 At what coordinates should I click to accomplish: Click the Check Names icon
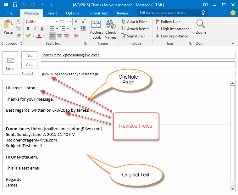point(111,25)
